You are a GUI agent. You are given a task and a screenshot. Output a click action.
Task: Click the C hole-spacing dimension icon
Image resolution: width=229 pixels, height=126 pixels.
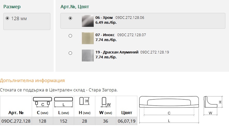coord(43,102)
